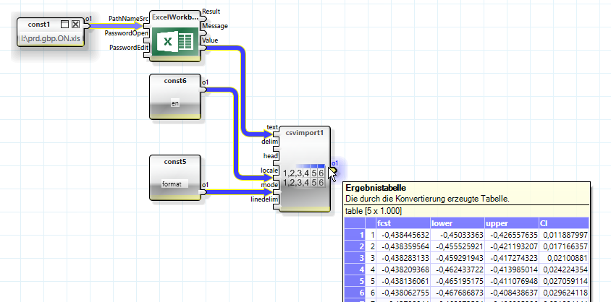Click the 'table [5 x 1.000]' label

click(x=374, y=211)
